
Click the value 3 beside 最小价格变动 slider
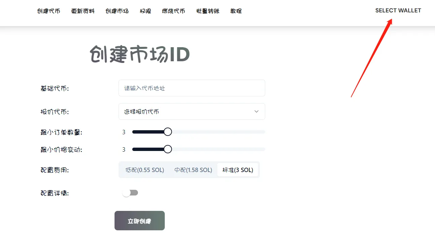tap(124, 150)
